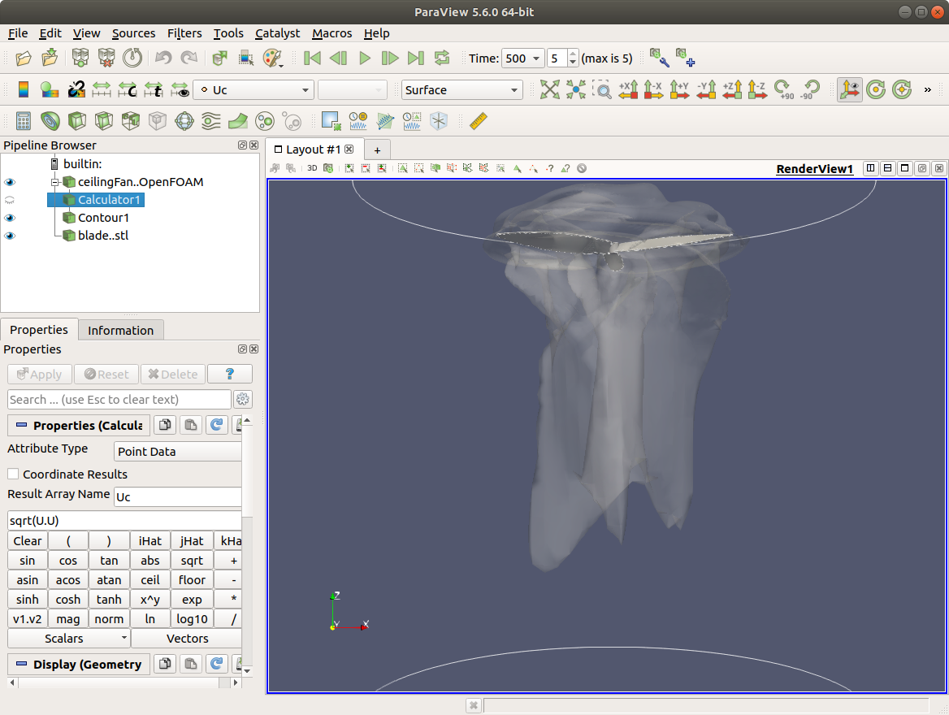Viewport: 949px width, 715px height.
Task: Open the File menu
Action: (18, 33)
